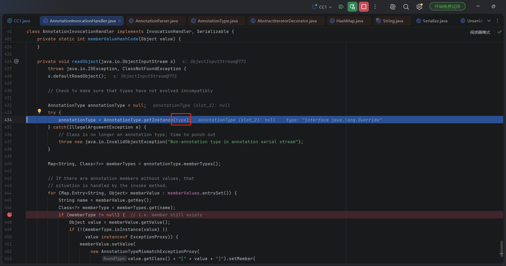Open the toolbar's more actions menu

(x=375, y=7)
